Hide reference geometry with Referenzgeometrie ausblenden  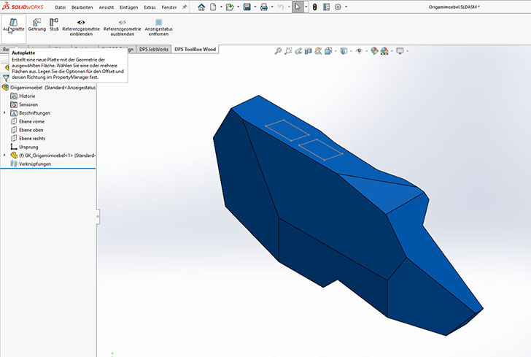123,27
